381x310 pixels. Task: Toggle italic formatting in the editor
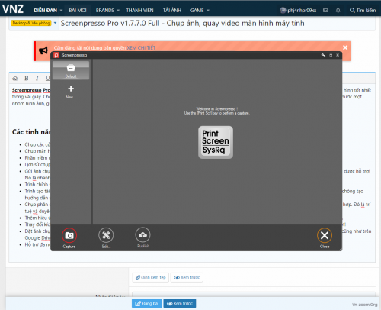(x=37, y=78)
